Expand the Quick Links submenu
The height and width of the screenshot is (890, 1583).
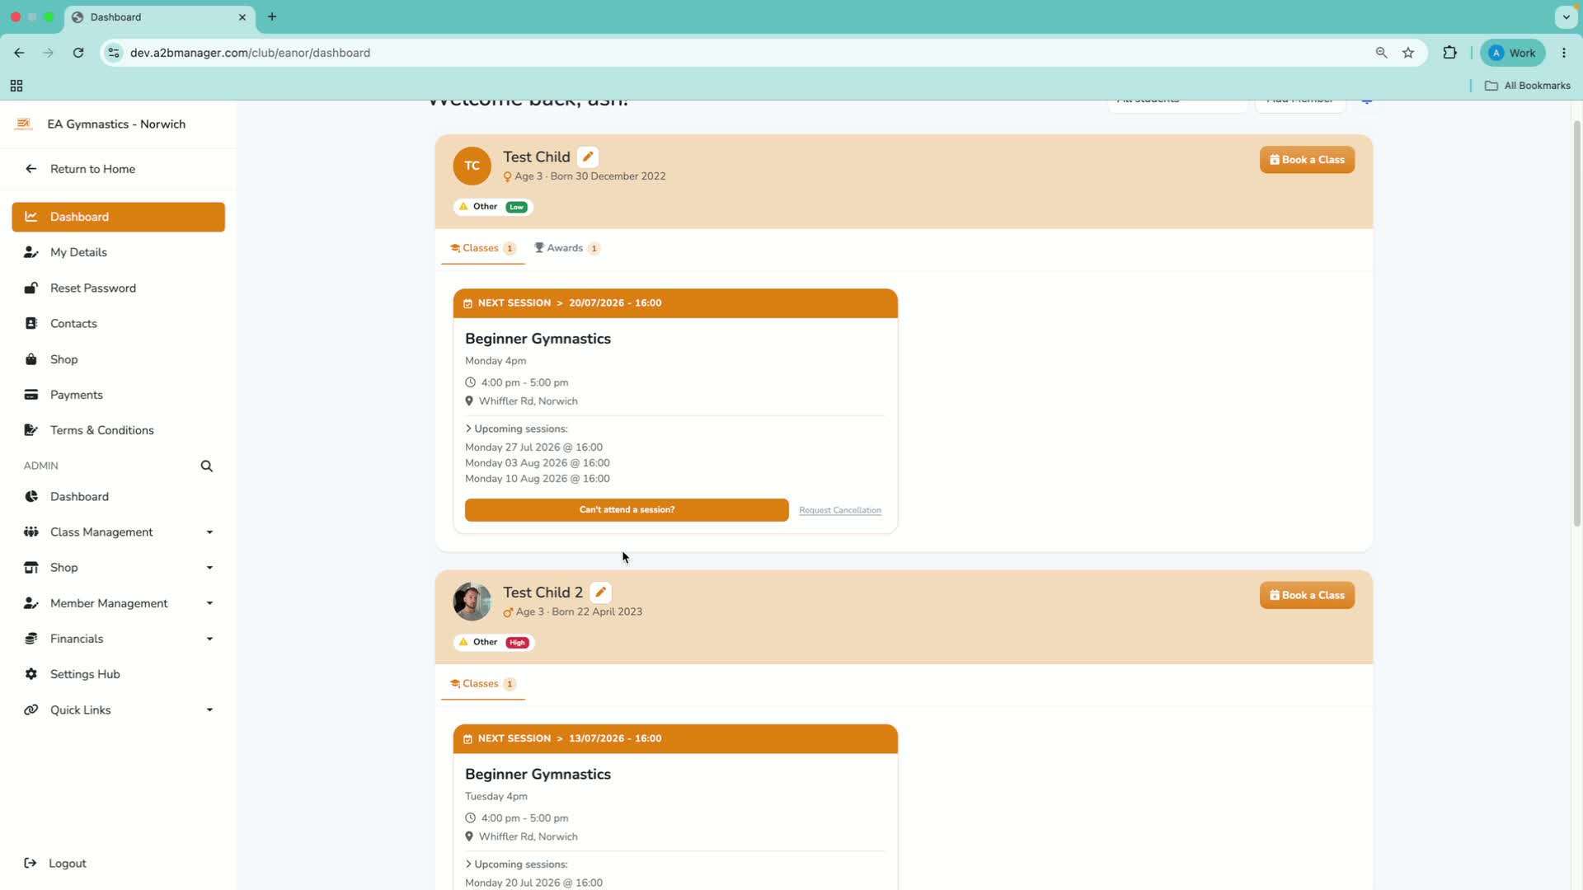(x=119, y=710)
